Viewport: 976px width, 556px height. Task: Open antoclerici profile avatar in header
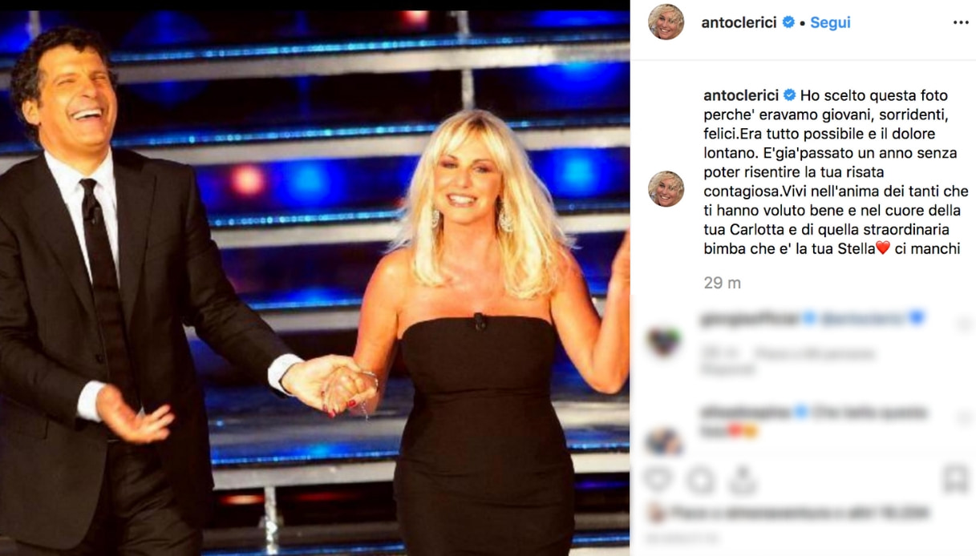(x=666, y=22)
